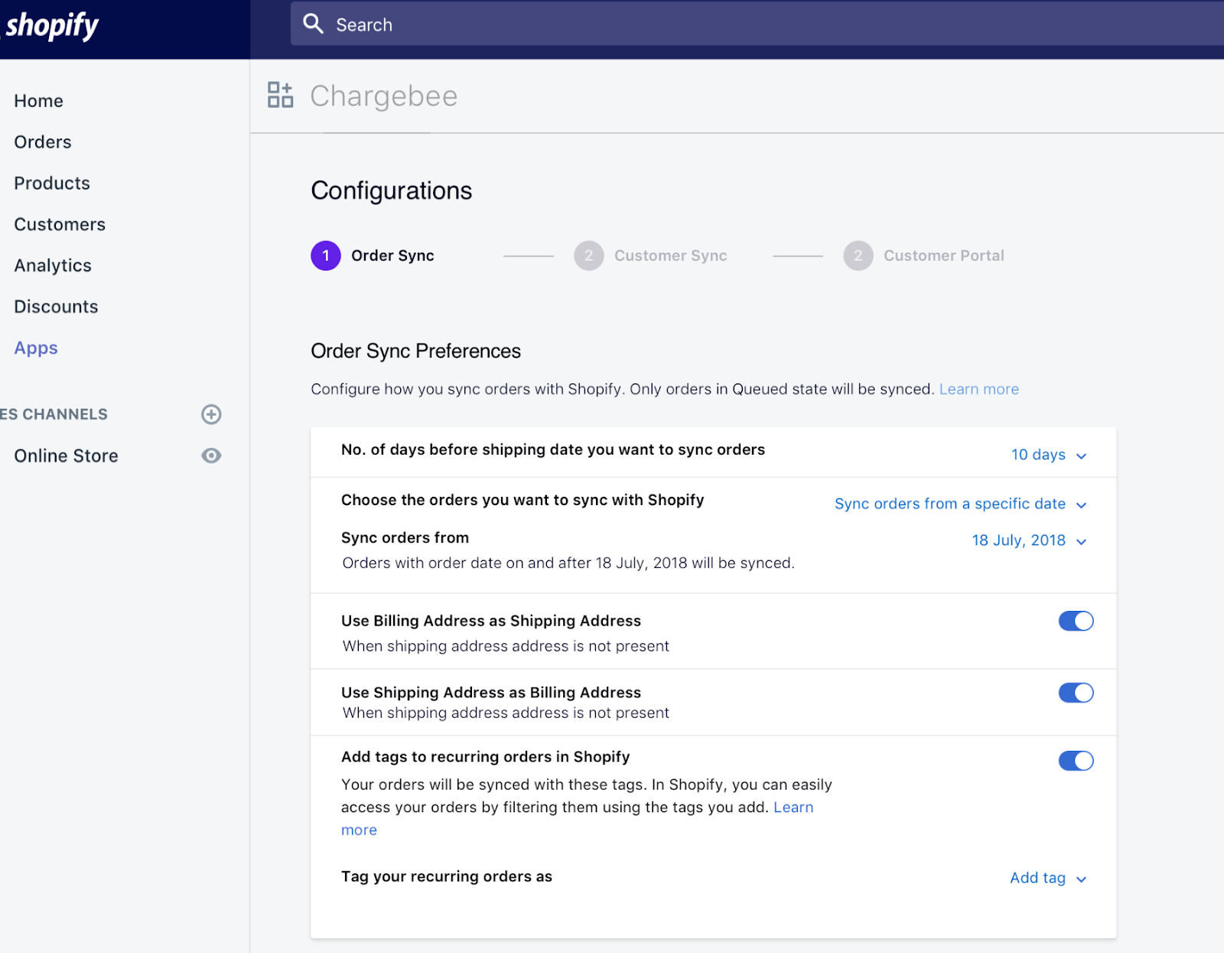
Task: Select step 1 Order Sync circle
Action: click(326, 256)
